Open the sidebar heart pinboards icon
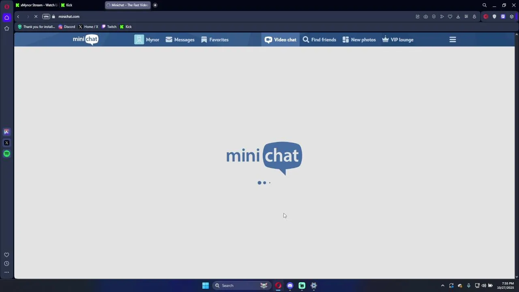 click(x=6, y=255)
